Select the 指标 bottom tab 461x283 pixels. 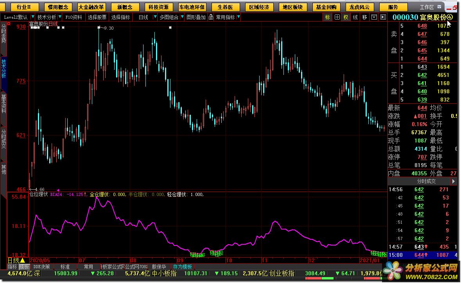13,267
